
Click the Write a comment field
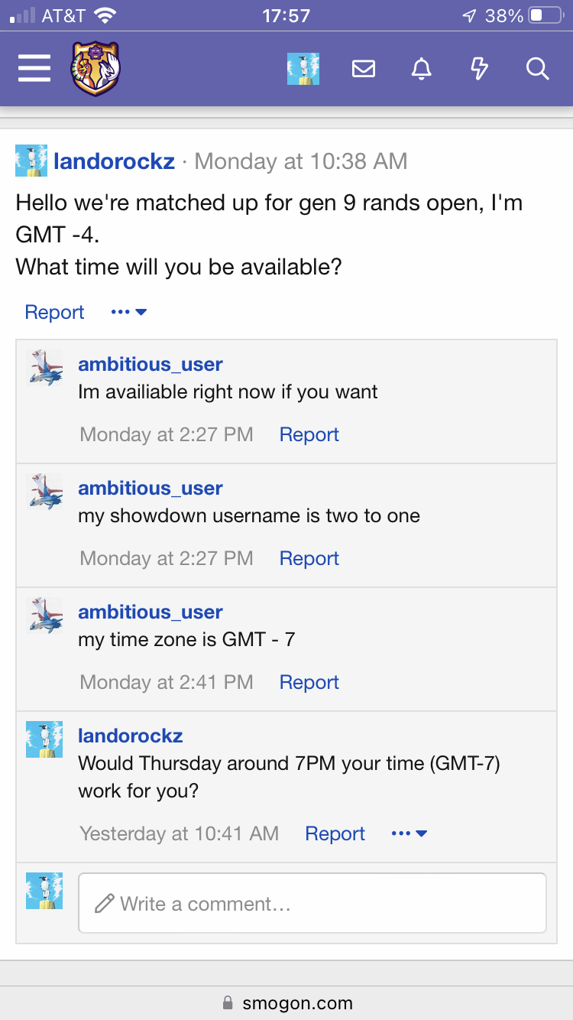click(x=312, y=903)
